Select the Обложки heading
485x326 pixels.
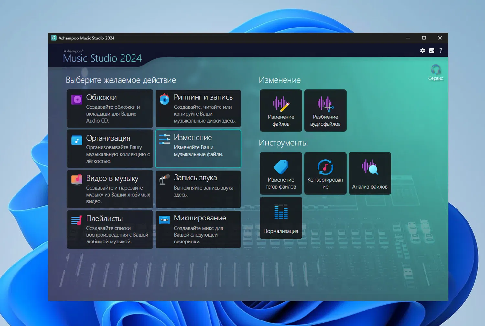click(x=102, y=97)
